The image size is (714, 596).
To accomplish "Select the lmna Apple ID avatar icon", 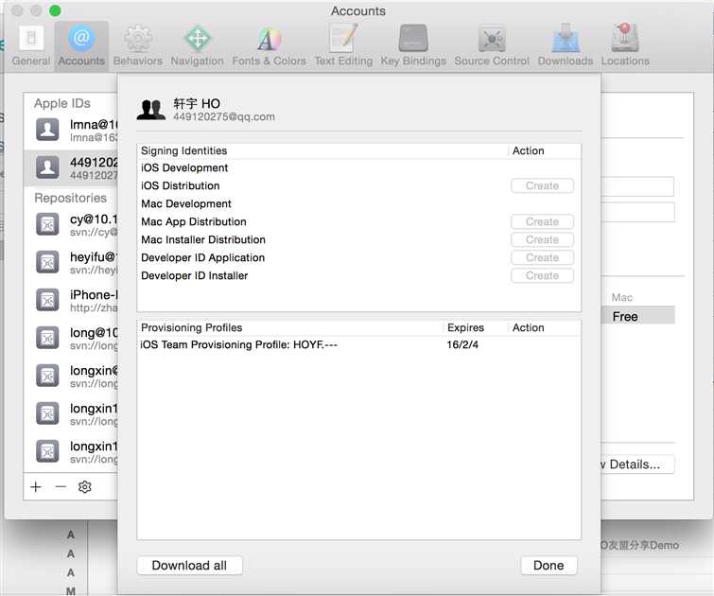I will [47, 130].
